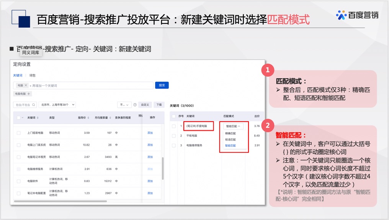Click the 竞争激烈程度 column header
Screen dimensions: 389x220
[x=123, y=118]
